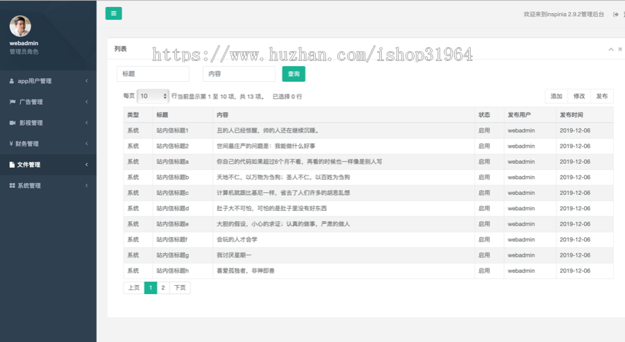Click the video camera icon beside 影视管理

(12, 123)
